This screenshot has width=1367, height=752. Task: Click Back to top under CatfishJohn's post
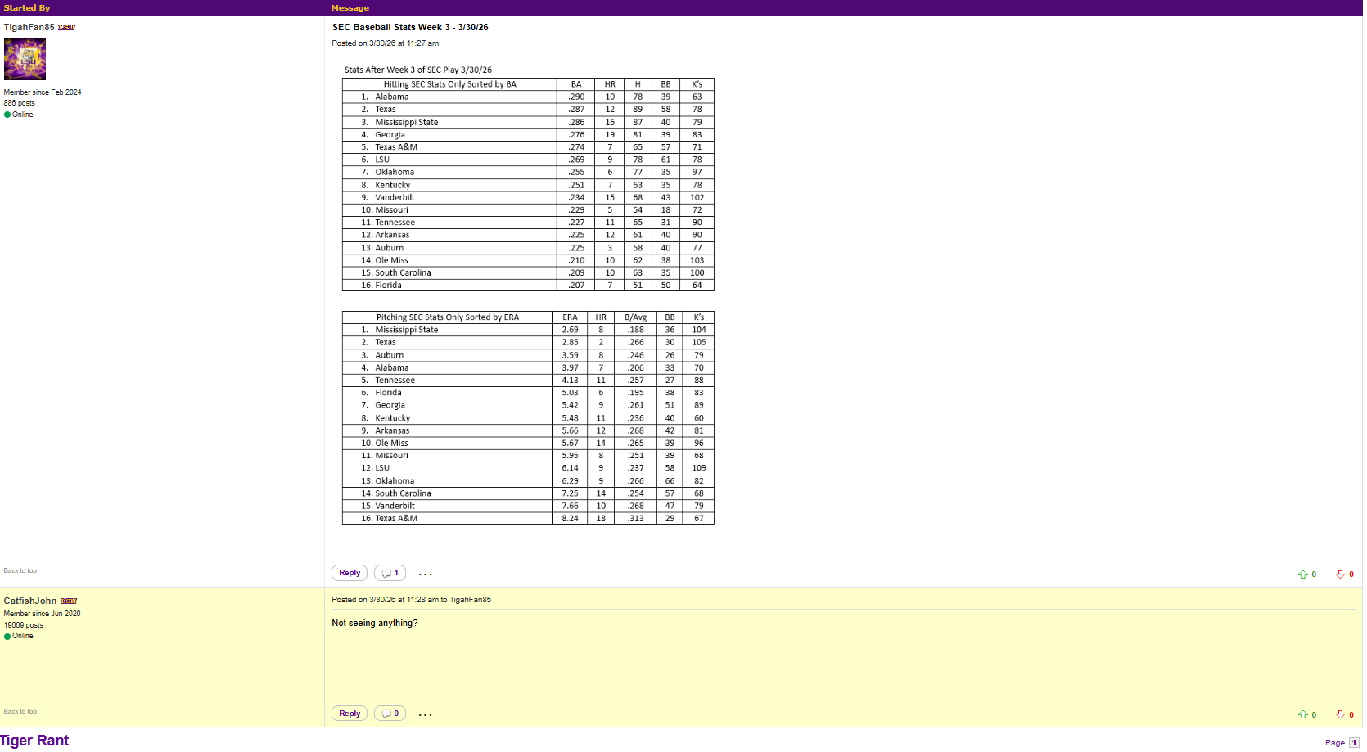point(20,712)
